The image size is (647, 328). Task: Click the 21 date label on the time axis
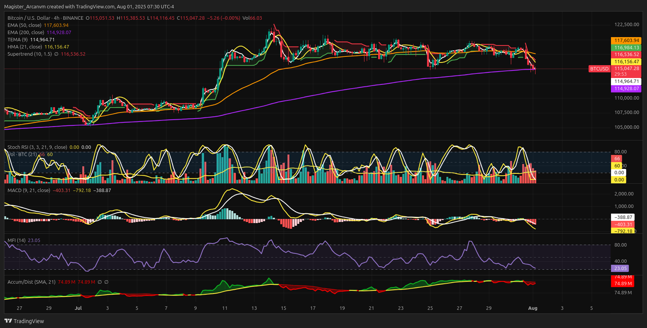click(371, 308)
